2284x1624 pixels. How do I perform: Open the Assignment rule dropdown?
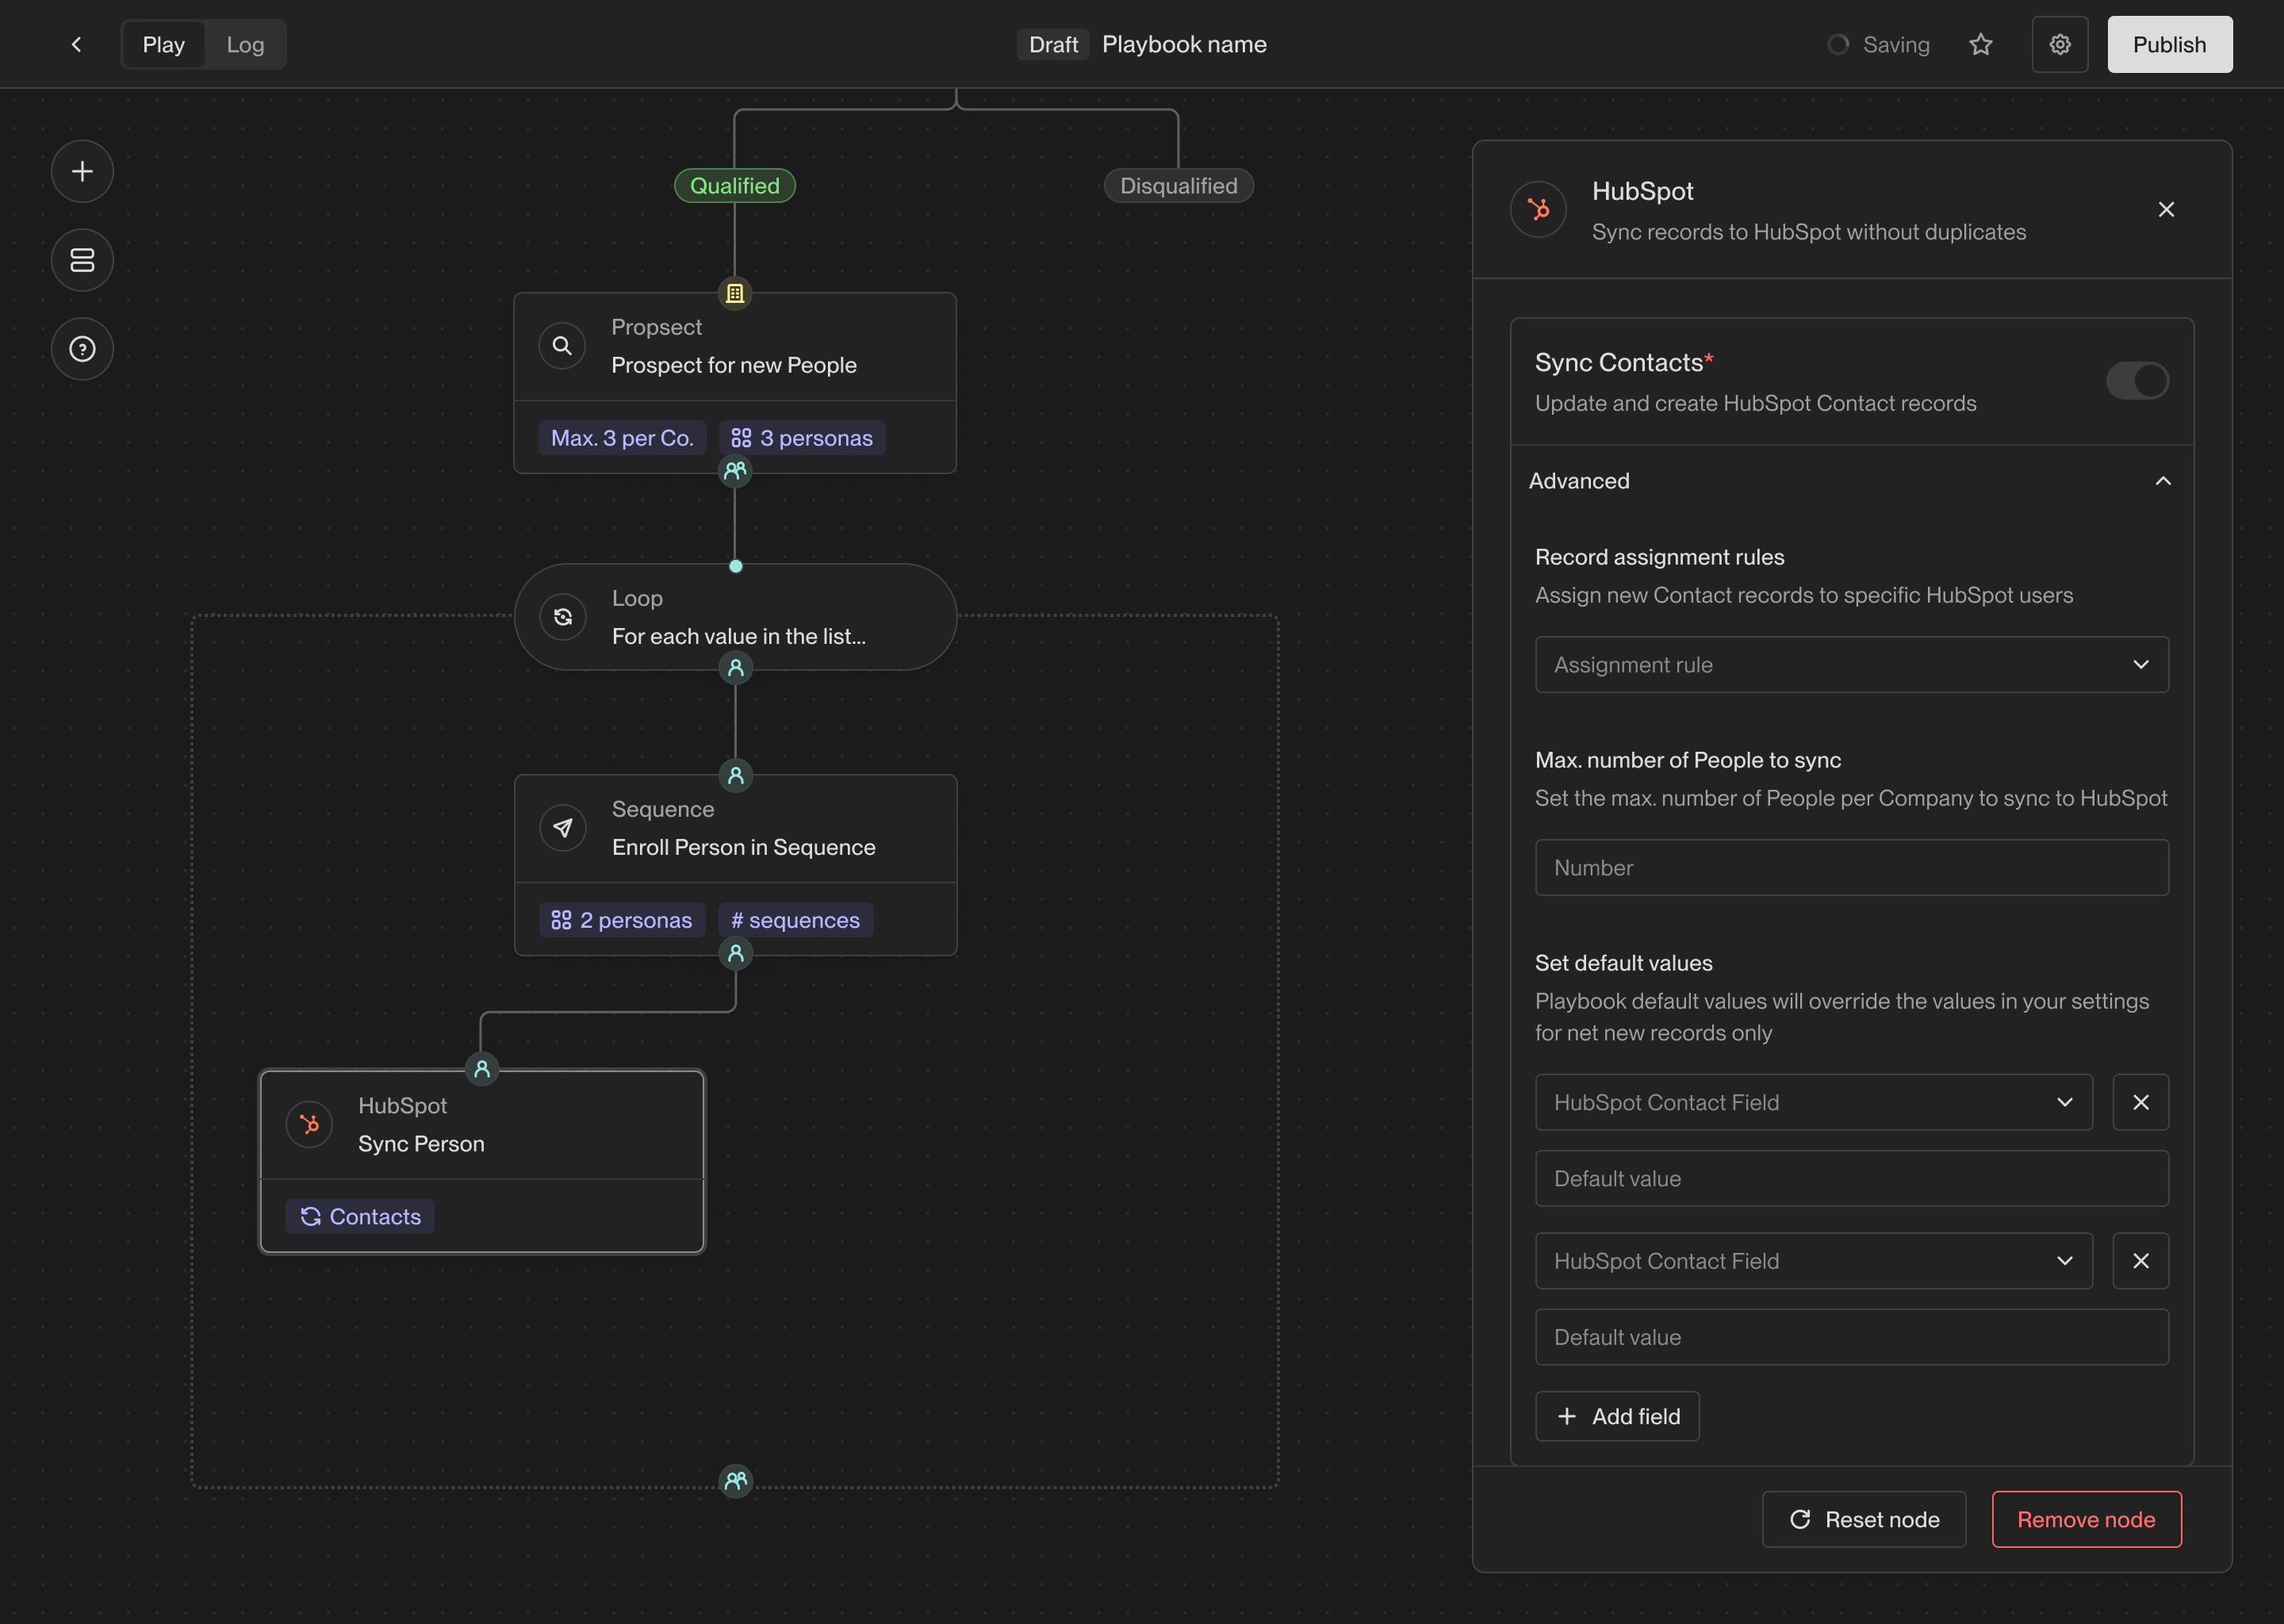(x=1851, y=665)
